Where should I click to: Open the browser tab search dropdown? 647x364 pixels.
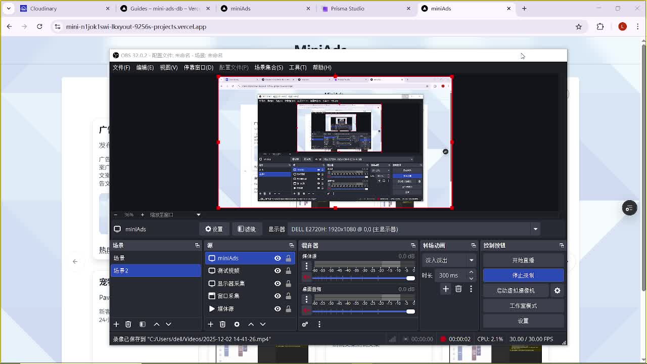pyautogui.click(x=9, y=9)
